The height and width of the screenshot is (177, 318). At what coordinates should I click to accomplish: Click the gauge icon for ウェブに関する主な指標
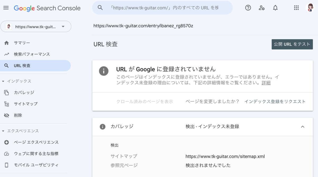[7, 154]
